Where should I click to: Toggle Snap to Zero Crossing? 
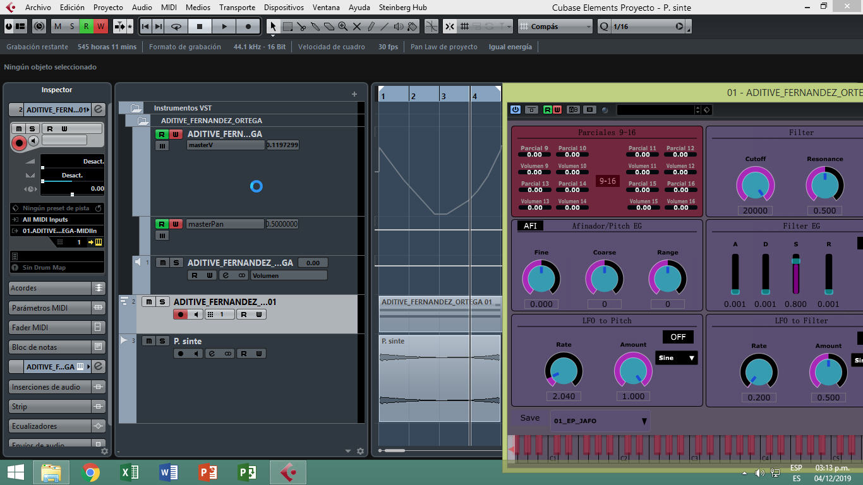point(431,27)
